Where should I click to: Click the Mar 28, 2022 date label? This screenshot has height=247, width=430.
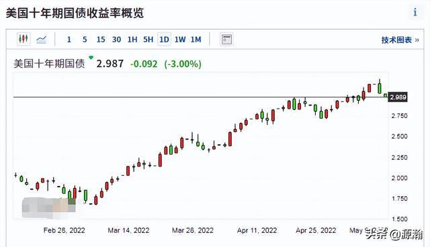pyautogui.click(x=193, y=230)
